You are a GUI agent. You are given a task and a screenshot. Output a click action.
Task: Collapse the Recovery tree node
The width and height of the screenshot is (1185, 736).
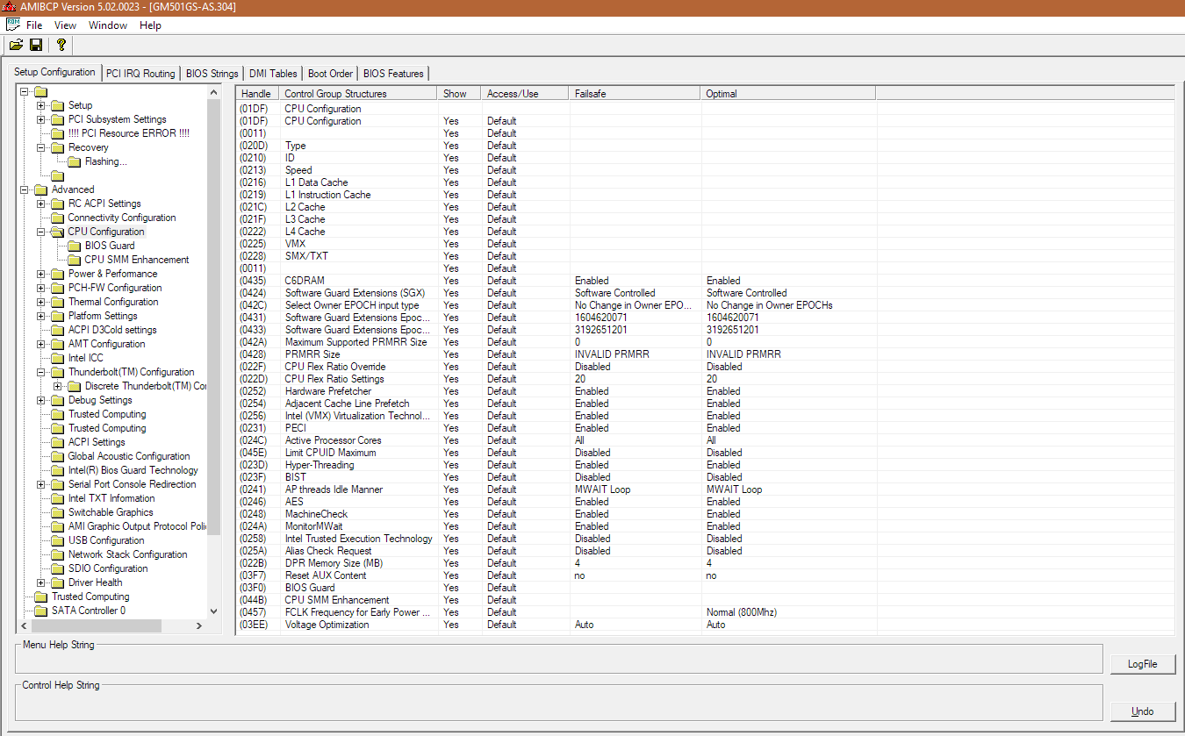[41, 147]
